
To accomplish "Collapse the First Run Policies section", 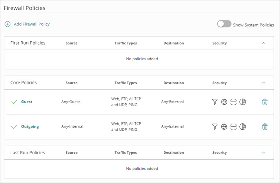I will tap(264, 43).
